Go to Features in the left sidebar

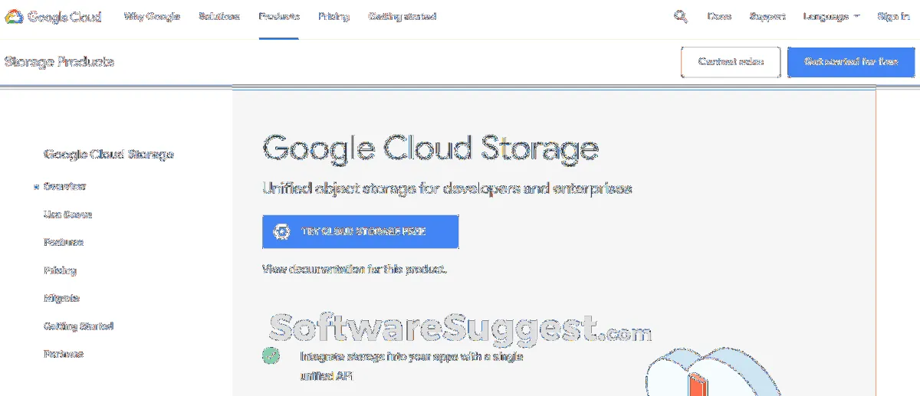click(64, 242)
